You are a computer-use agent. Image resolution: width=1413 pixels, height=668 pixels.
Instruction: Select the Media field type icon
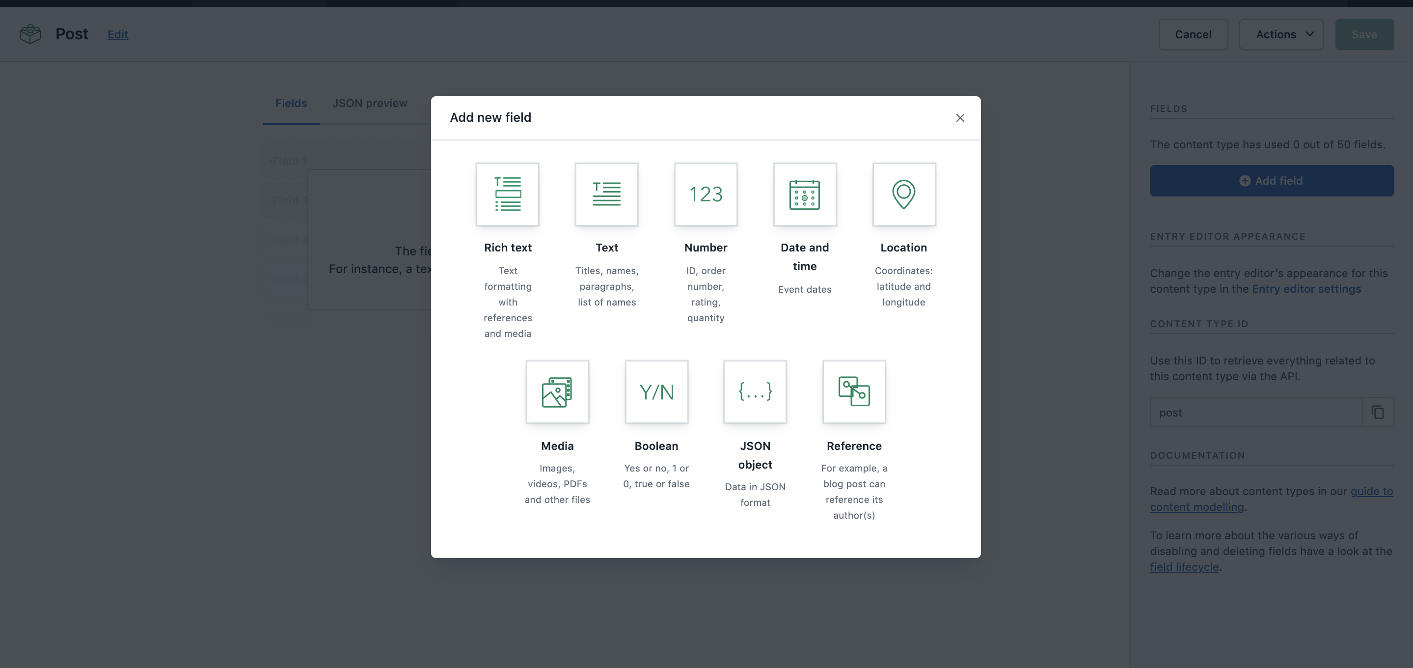[557, 392]
